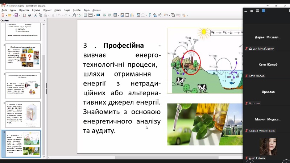Viewport: 290px width, 163px height.
Task: Open Find and Replace icon
Action: (74, 15)
